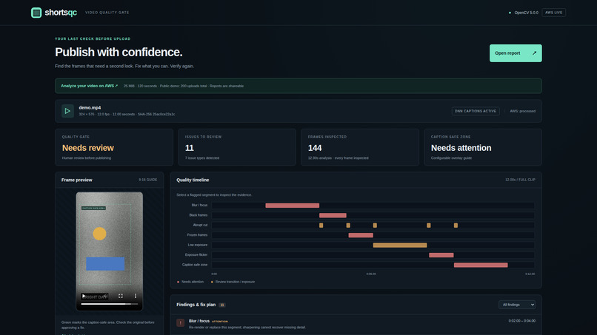Click the Quality gate Needs review card
The height and width of the screenshot is (335, 597).
114,147
